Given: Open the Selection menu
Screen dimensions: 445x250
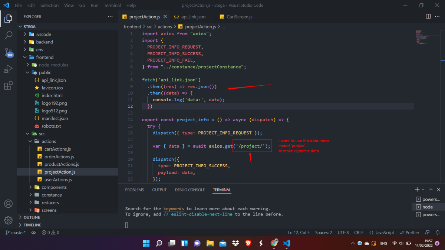Looking at the screenshot, I should coord(49,6).
